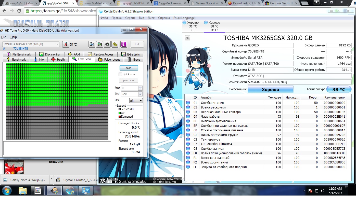The width and height of the screenshot is (356, 222).
Task: Click status orb for attribute C7 row
Action: (x=188, y=144)
